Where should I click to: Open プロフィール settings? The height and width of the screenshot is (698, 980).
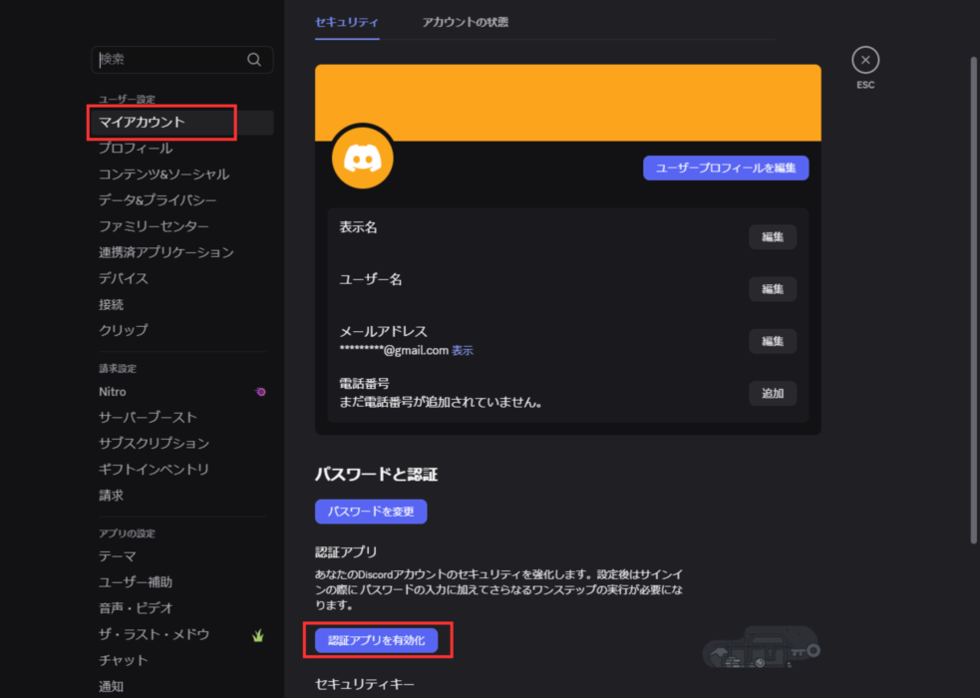point(136,149)
